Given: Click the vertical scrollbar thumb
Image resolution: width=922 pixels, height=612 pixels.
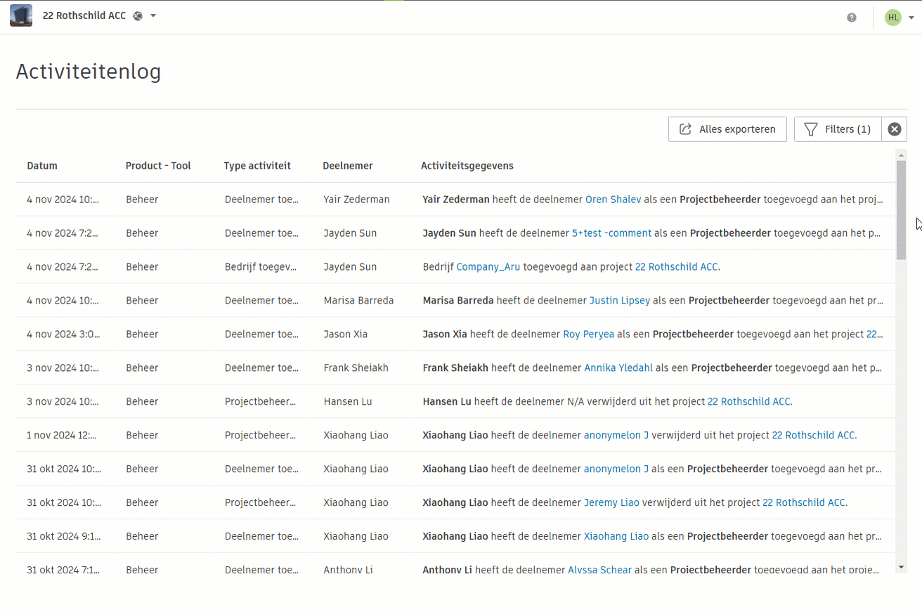Looking at the screenshot, I should [901, 211].
